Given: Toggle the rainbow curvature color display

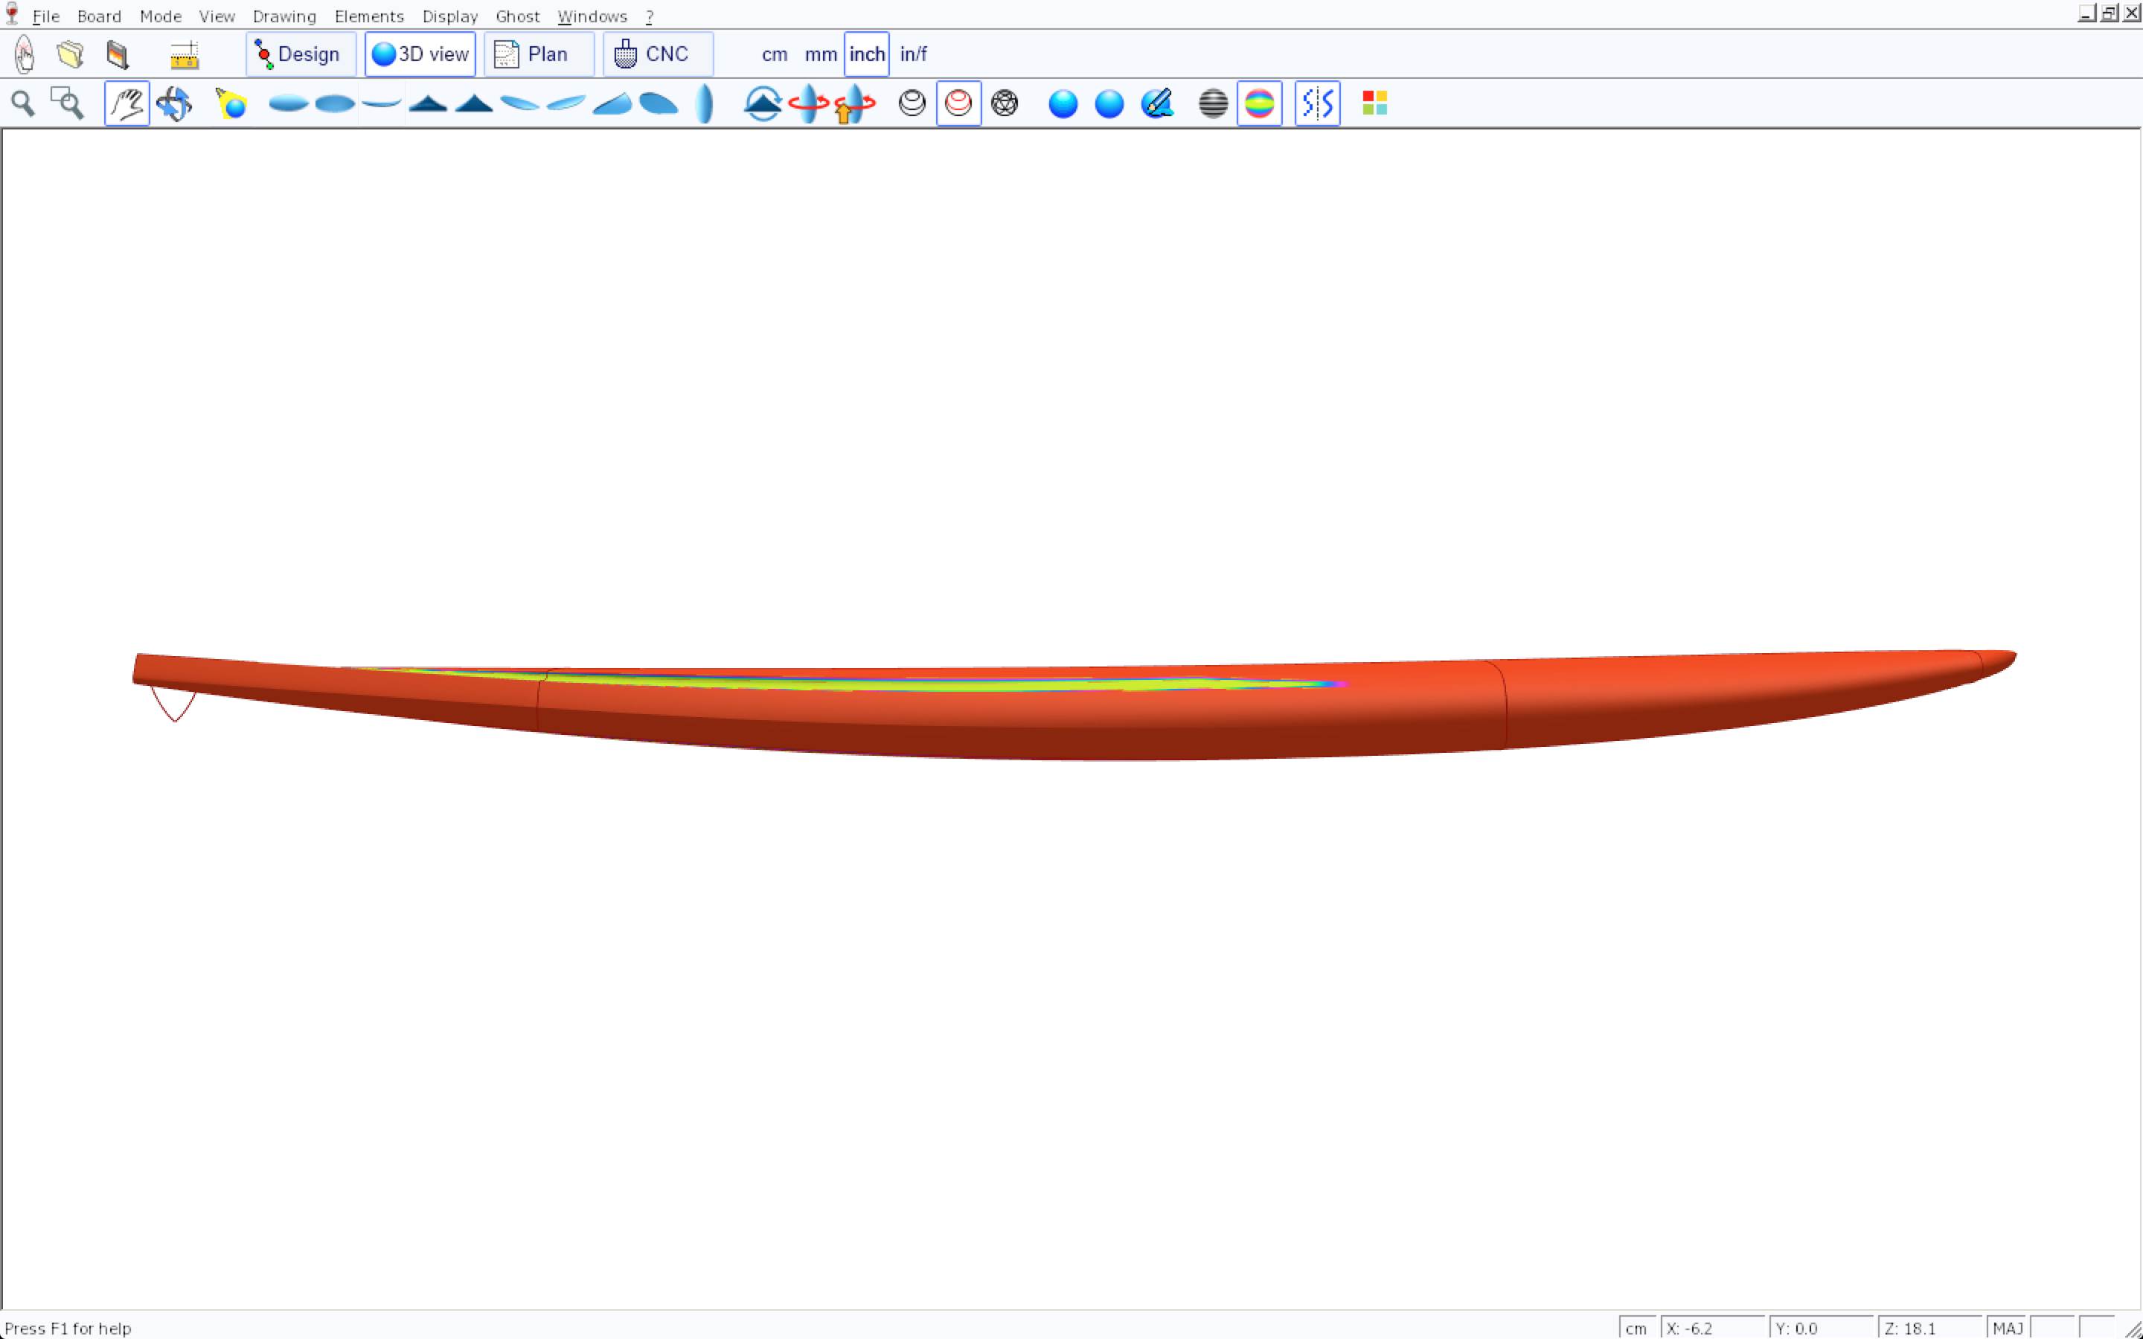Looking at the screenshot, I should point(1258,103).
